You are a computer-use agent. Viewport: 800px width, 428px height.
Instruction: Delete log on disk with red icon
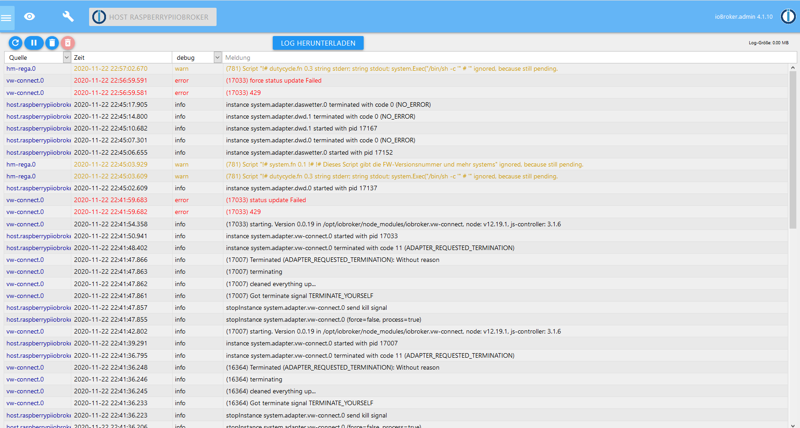click(68, 43)
